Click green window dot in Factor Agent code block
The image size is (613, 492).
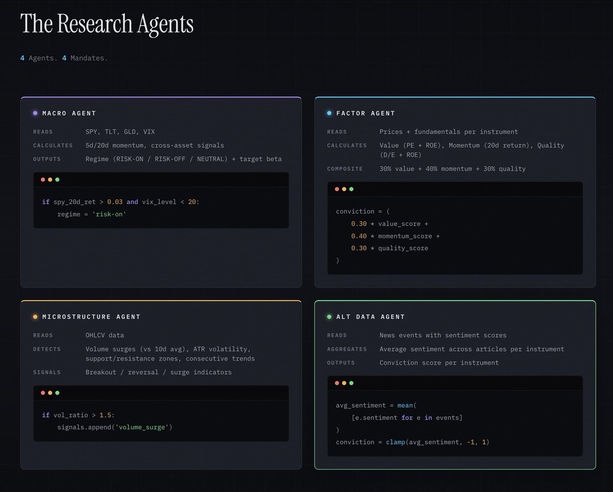point(351,189)
